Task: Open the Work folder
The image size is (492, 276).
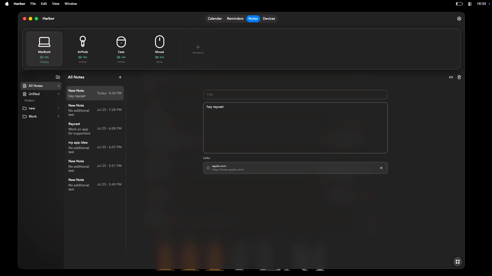Action: (41, 117)
